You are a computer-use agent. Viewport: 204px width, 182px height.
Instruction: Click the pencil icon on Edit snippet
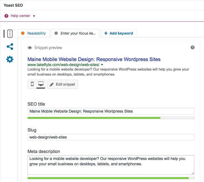(52, 84)
